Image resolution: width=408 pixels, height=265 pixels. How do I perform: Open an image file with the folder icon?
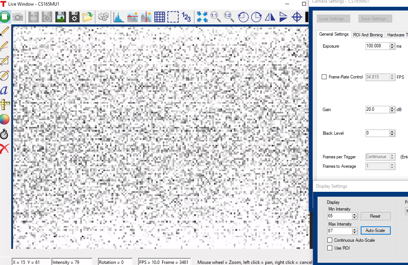(x=88, y=17)
